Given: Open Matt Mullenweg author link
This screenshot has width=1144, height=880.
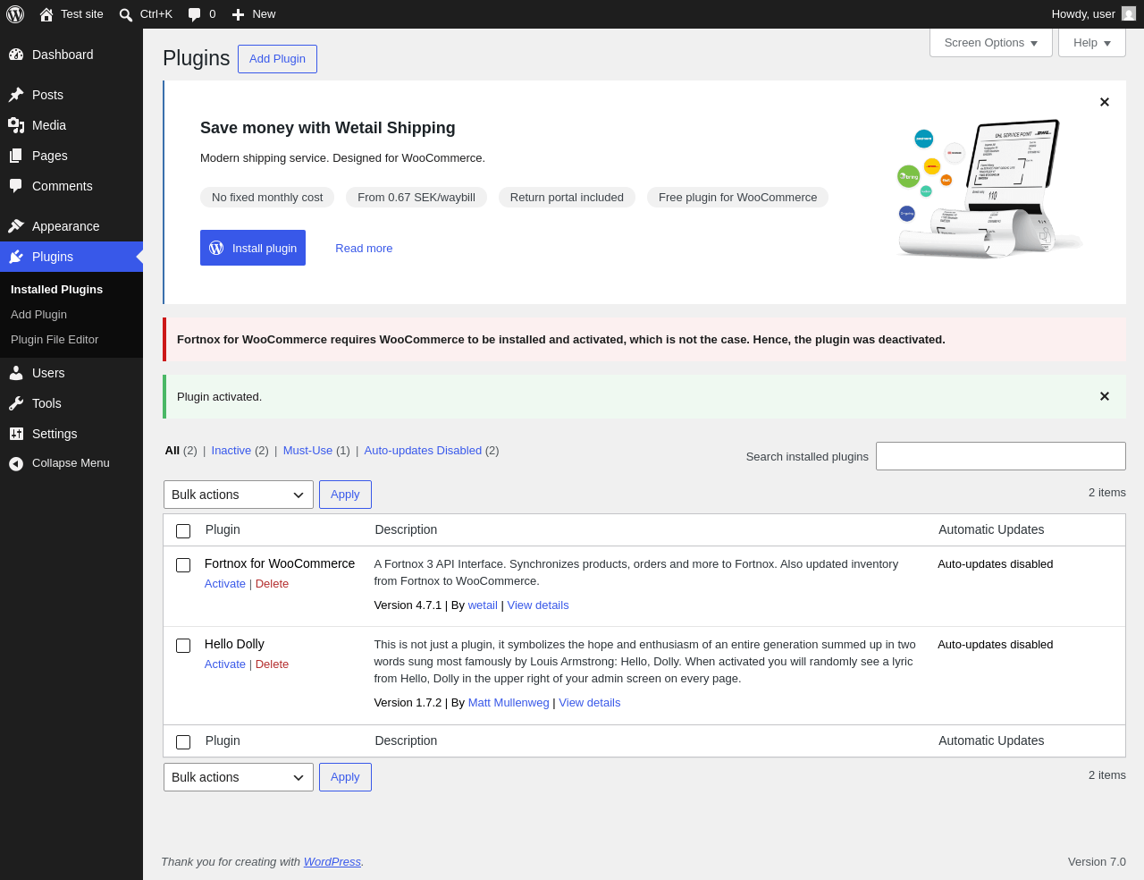Looking at the screenshot, I should pyautogui.click(x=509, y=703).
